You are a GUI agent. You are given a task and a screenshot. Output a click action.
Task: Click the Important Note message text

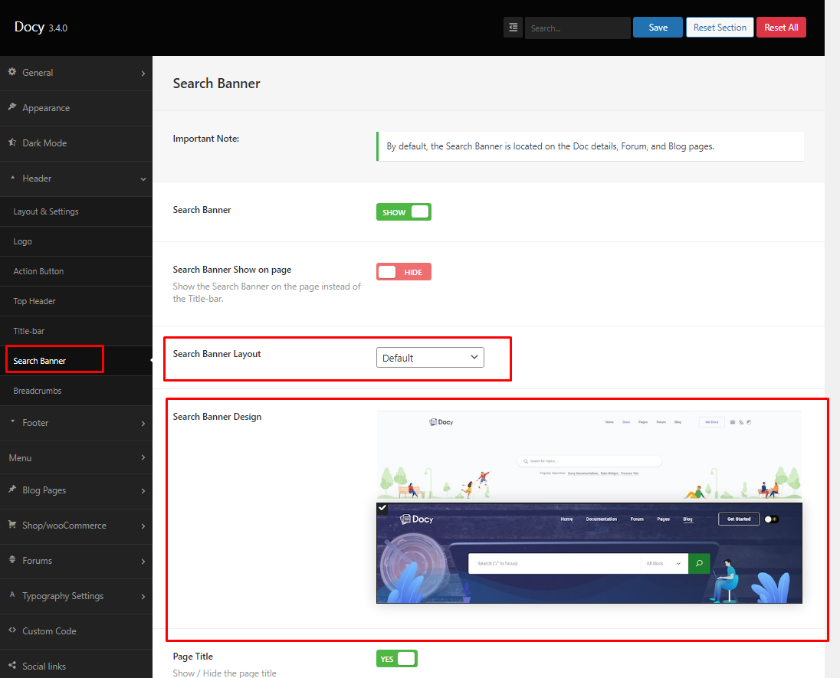(550, 146)
